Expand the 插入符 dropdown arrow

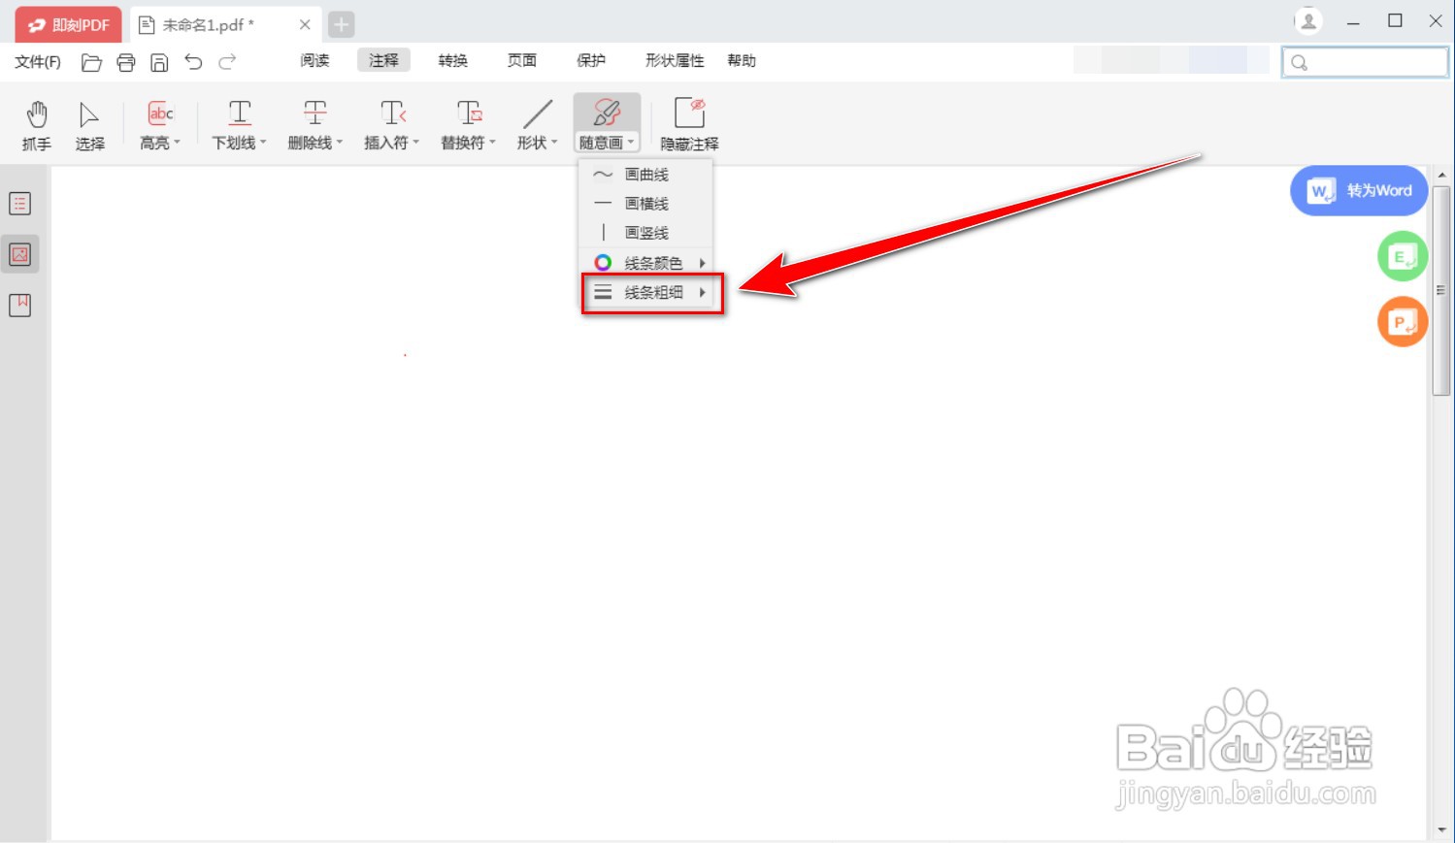click(x=416, y=143)
